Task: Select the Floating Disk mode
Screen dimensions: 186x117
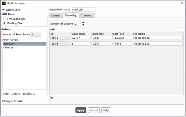Action: (x=5, y=23)
